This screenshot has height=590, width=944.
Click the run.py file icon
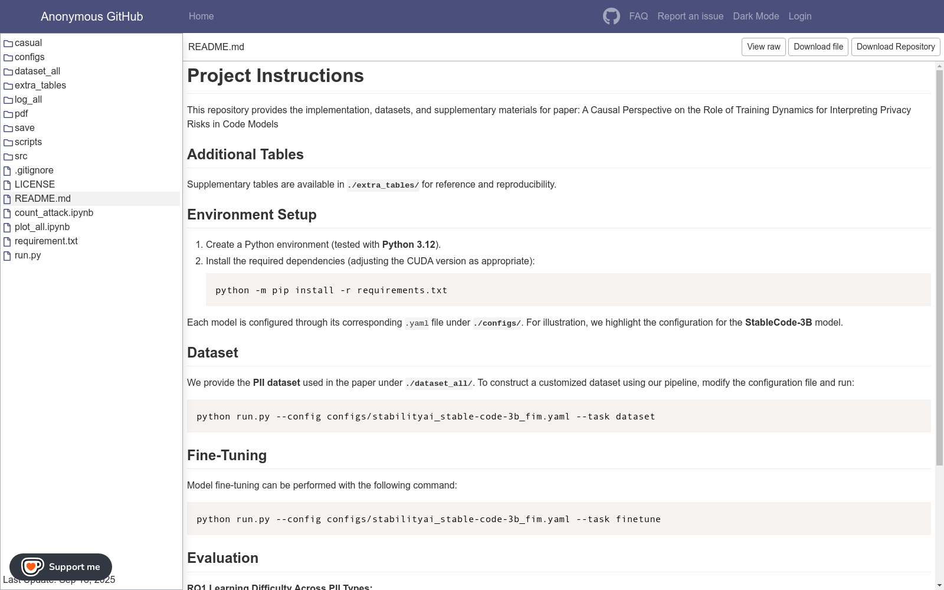click(x=8, y=255)
